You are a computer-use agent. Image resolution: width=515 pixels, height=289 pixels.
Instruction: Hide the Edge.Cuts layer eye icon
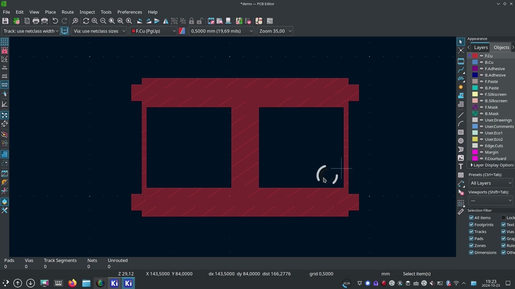pyautogui.click(x=481, y=146)
